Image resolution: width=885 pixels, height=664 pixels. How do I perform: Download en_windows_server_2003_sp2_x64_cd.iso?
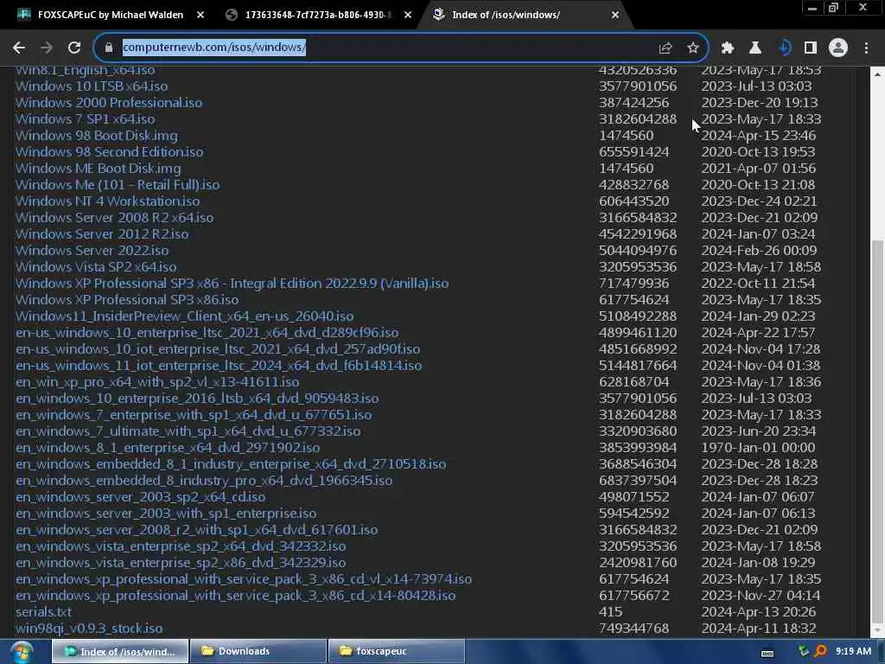141,497
